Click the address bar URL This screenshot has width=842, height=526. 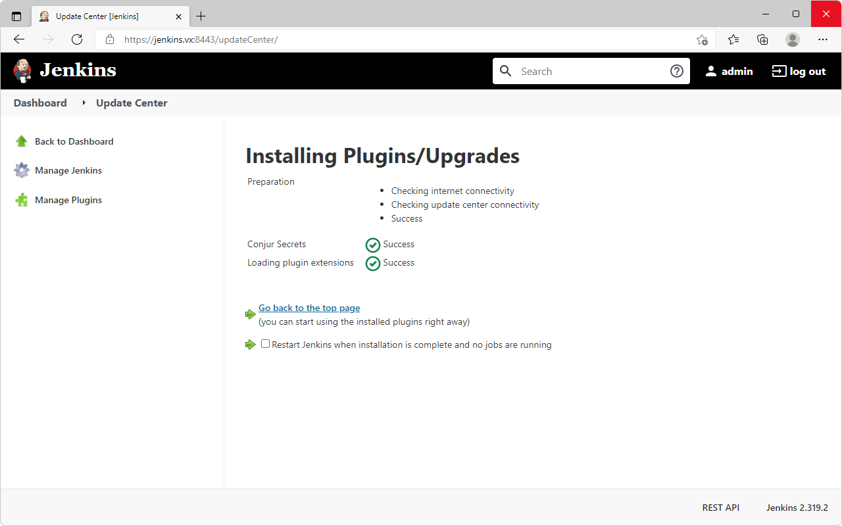click(x=201, y=39)
